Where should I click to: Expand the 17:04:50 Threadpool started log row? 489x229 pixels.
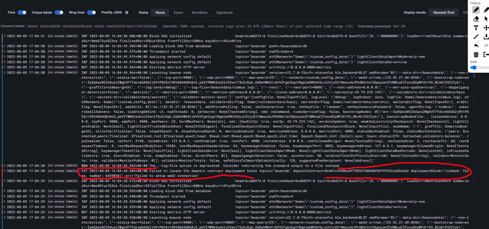point(5,52)
